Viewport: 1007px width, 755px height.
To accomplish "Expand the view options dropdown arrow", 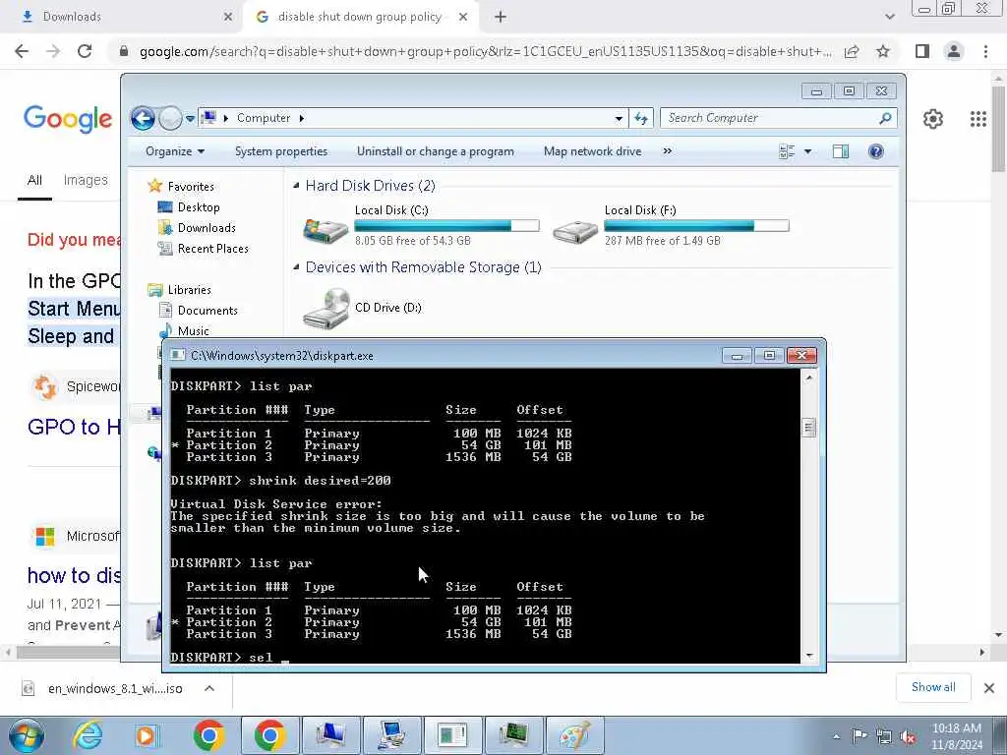I will 808,151.
